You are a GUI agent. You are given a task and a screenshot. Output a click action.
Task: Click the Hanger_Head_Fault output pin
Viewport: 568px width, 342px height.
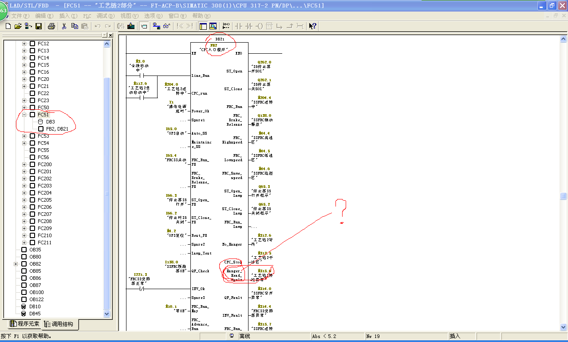pyautogui.click(x=234, y=275)
